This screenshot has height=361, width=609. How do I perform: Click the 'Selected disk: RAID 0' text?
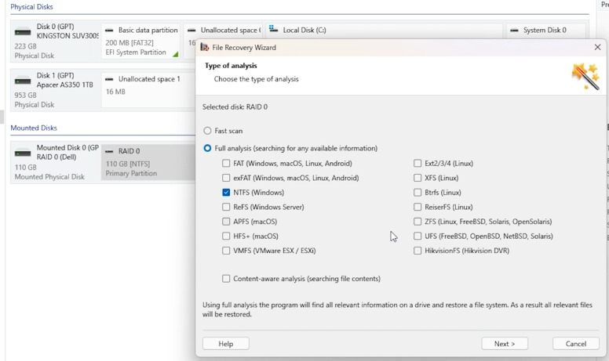[235, 107]
